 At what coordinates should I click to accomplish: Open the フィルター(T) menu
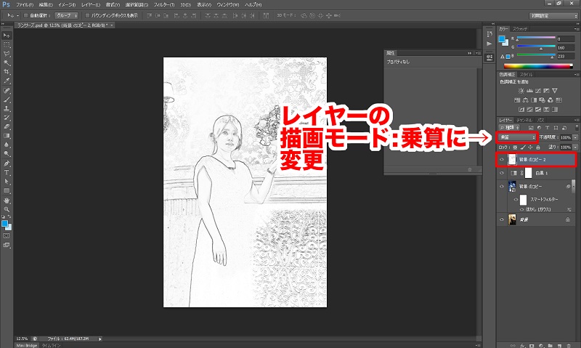(164, 5)
